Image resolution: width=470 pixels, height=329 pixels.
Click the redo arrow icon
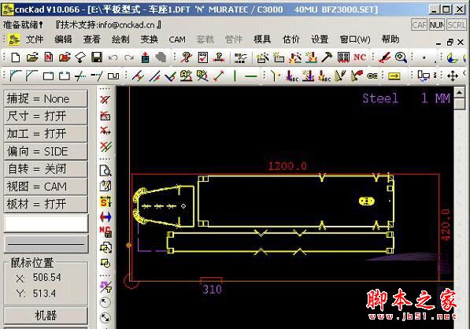point(129,57)
